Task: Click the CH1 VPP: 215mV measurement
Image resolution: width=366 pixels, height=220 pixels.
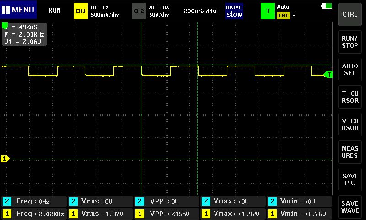Action: pos(167,214)
